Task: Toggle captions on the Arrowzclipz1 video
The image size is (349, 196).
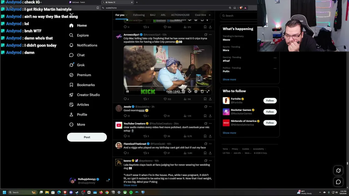Action: [x=183, y=92]
